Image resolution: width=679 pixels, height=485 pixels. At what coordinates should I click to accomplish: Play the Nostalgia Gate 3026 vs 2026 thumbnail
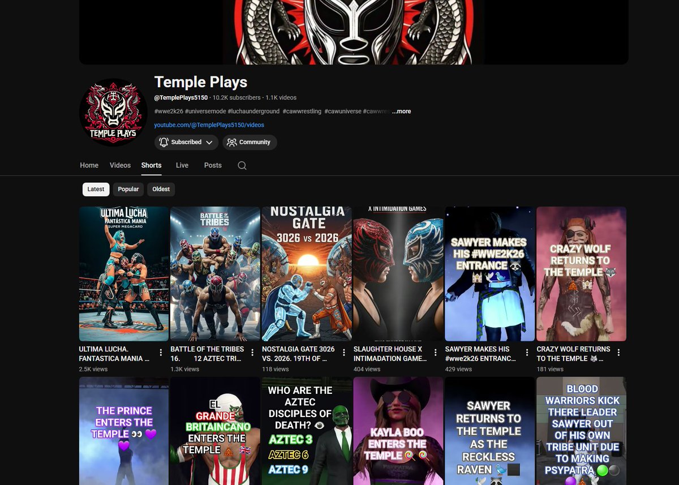[x=307, y=274]
